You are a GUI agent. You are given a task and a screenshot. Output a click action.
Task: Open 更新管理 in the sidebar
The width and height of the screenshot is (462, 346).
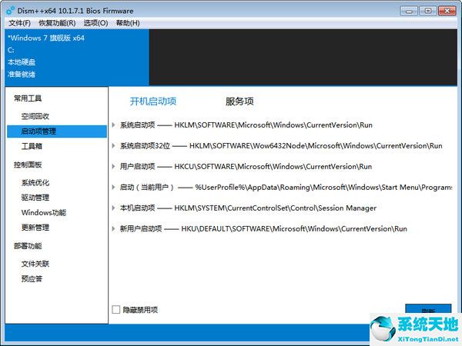35,228
